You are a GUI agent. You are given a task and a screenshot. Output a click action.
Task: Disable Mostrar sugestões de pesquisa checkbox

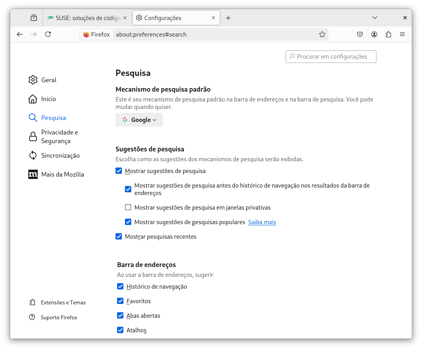[x=119, y=171]
